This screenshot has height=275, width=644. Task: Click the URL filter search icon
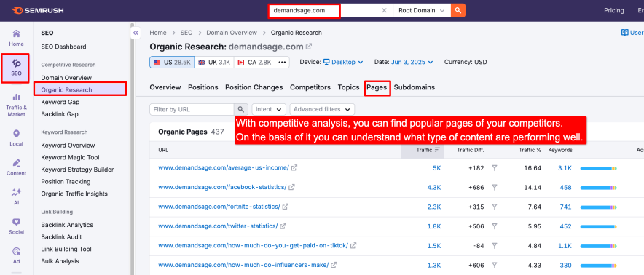click(241, 110)
